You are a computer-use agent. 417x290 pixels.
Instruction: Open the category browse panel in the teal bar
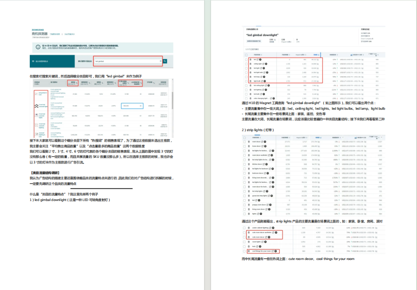click(x=52, y=61)
